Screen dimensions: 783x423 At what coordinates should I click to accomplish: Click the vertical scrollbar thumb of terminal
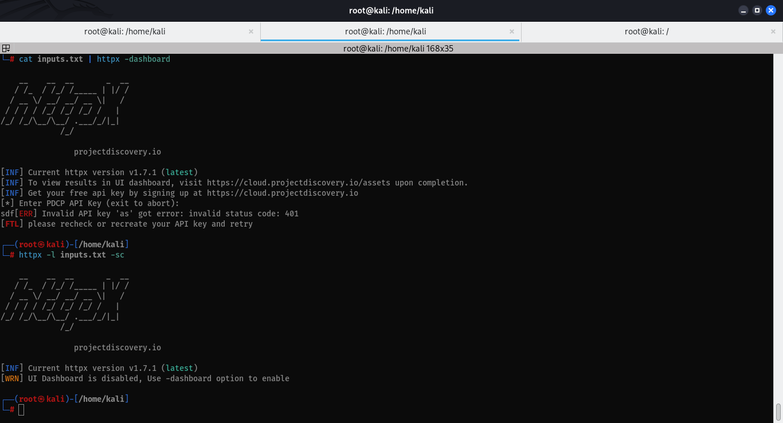pos(778,412)
